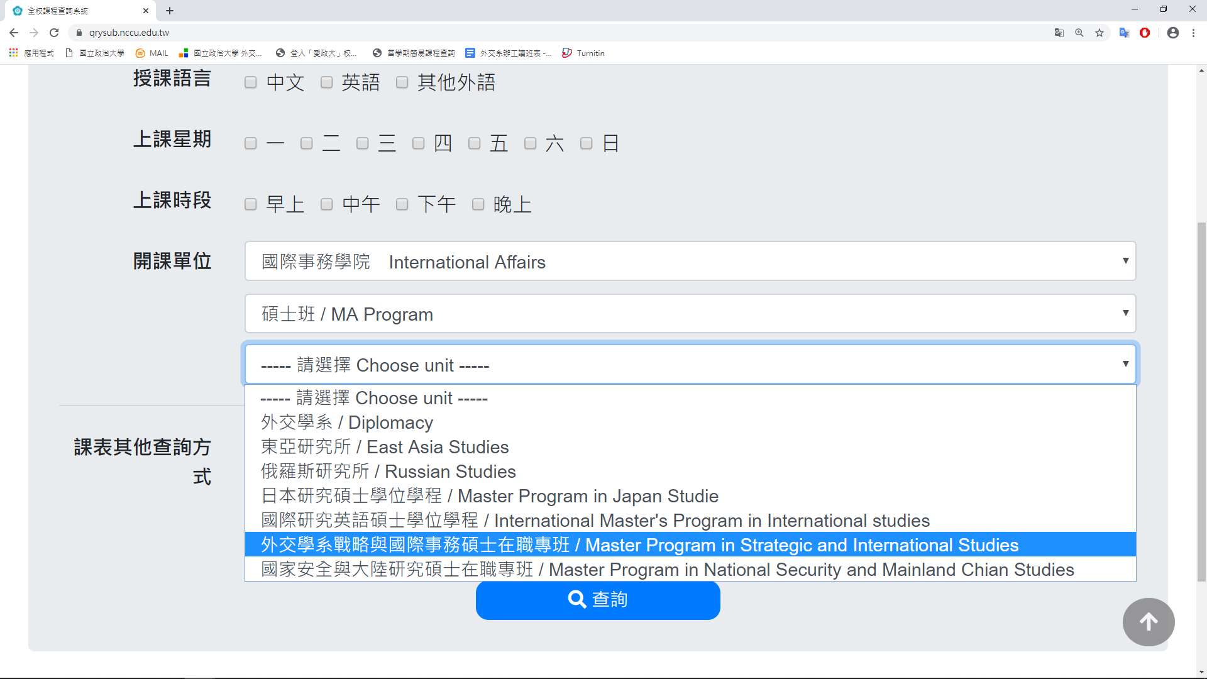Open a new browser tab
The width and height of the screenshot is (1207, 679).
(x=170, y=11)
